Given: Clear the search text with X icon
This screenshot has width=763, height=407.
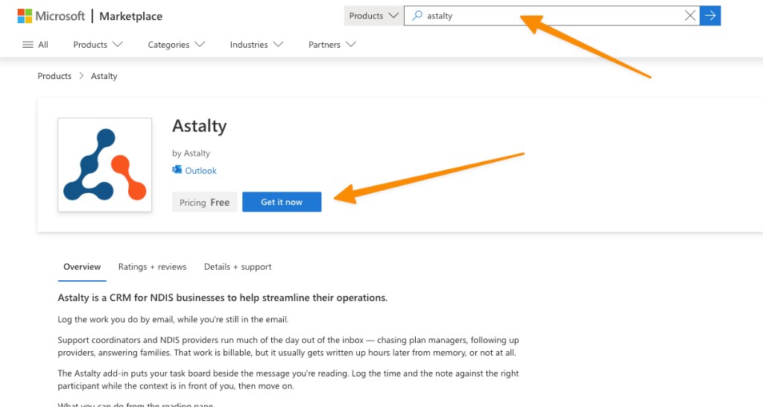Looking at the screenshot, I should (x=690, y=16).
